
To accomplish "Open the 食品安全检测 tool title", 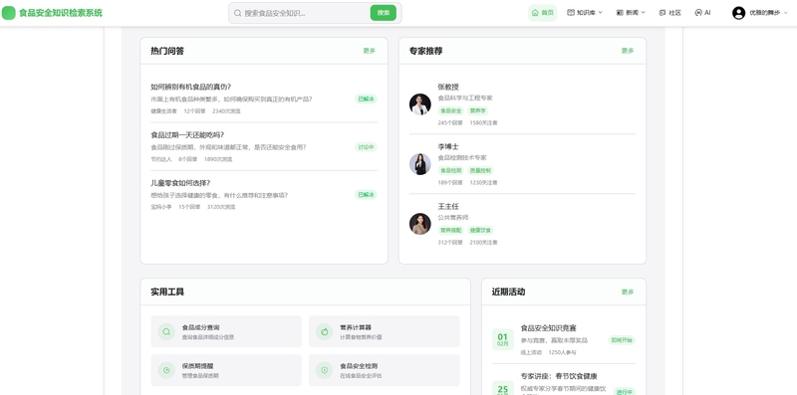I will pyautogui.click(x=359, y=366).
